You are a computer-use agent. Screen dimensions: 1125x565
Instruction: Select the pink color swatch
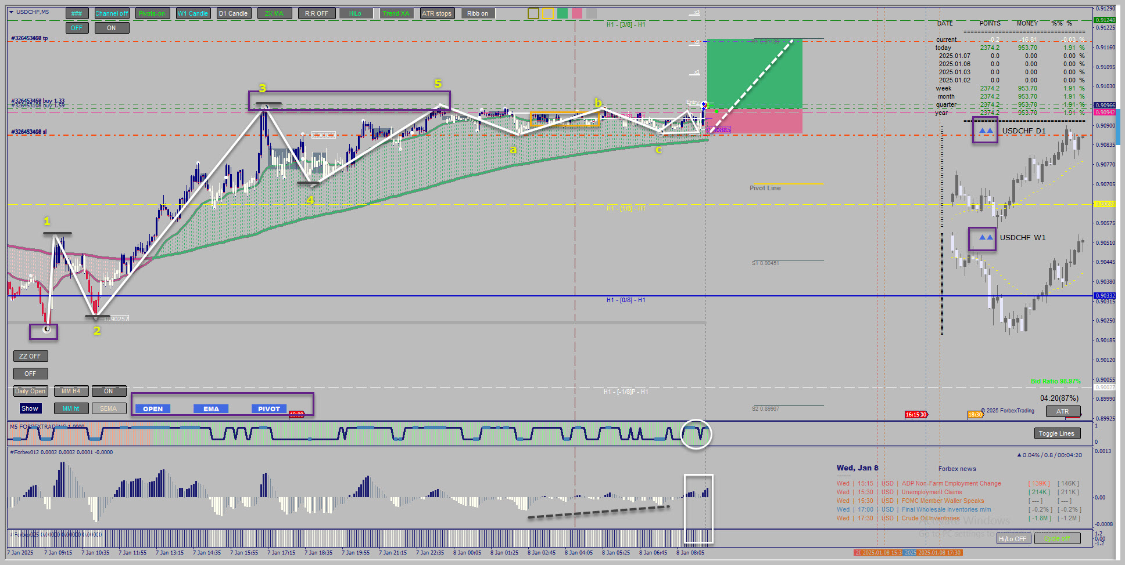tap(577, 13)
